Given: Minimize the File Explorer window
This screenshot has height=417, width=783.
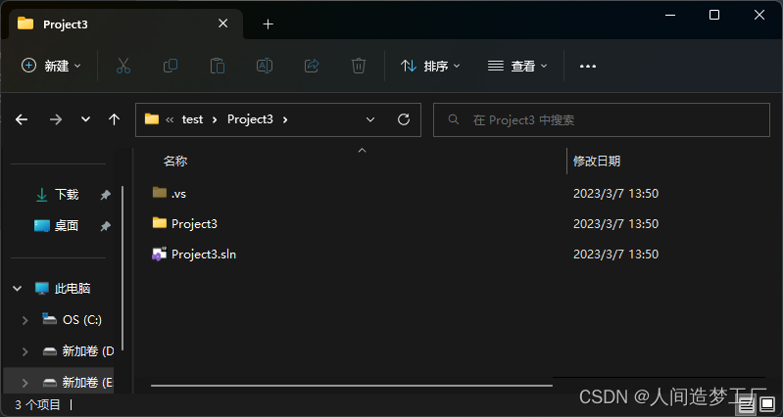Looking at the screenshot, I should [x=670, y=15].
